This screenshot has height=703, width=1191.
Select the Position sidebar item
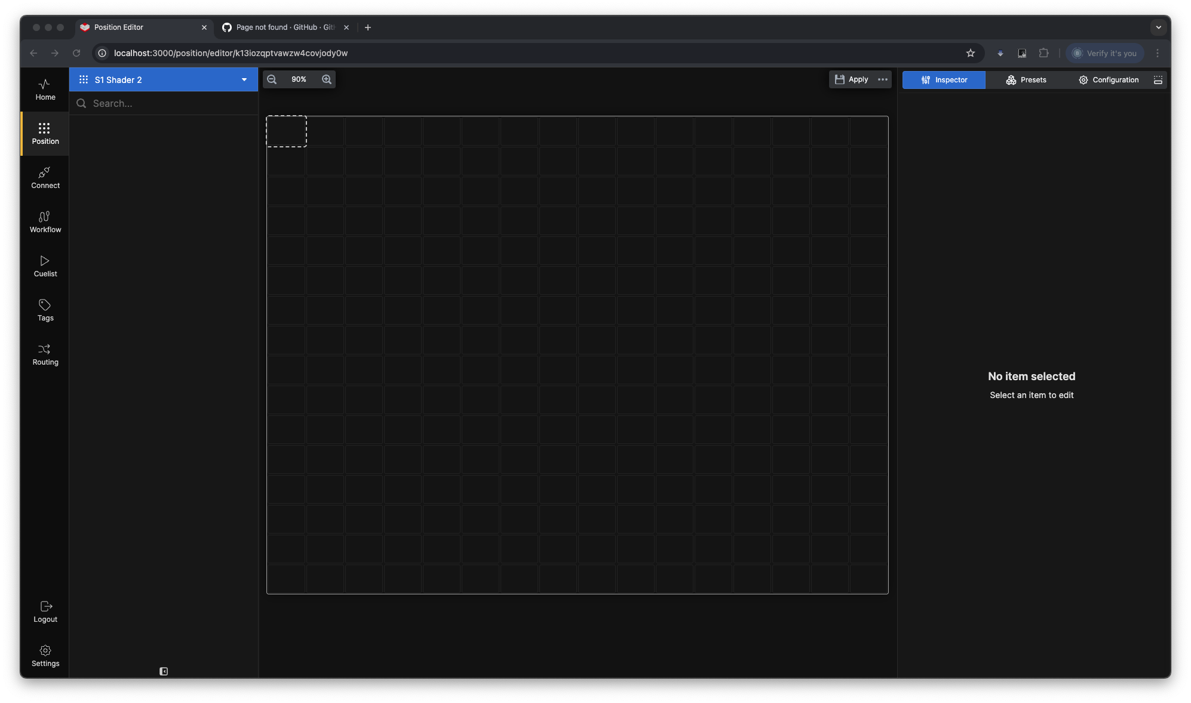point(45,134)
